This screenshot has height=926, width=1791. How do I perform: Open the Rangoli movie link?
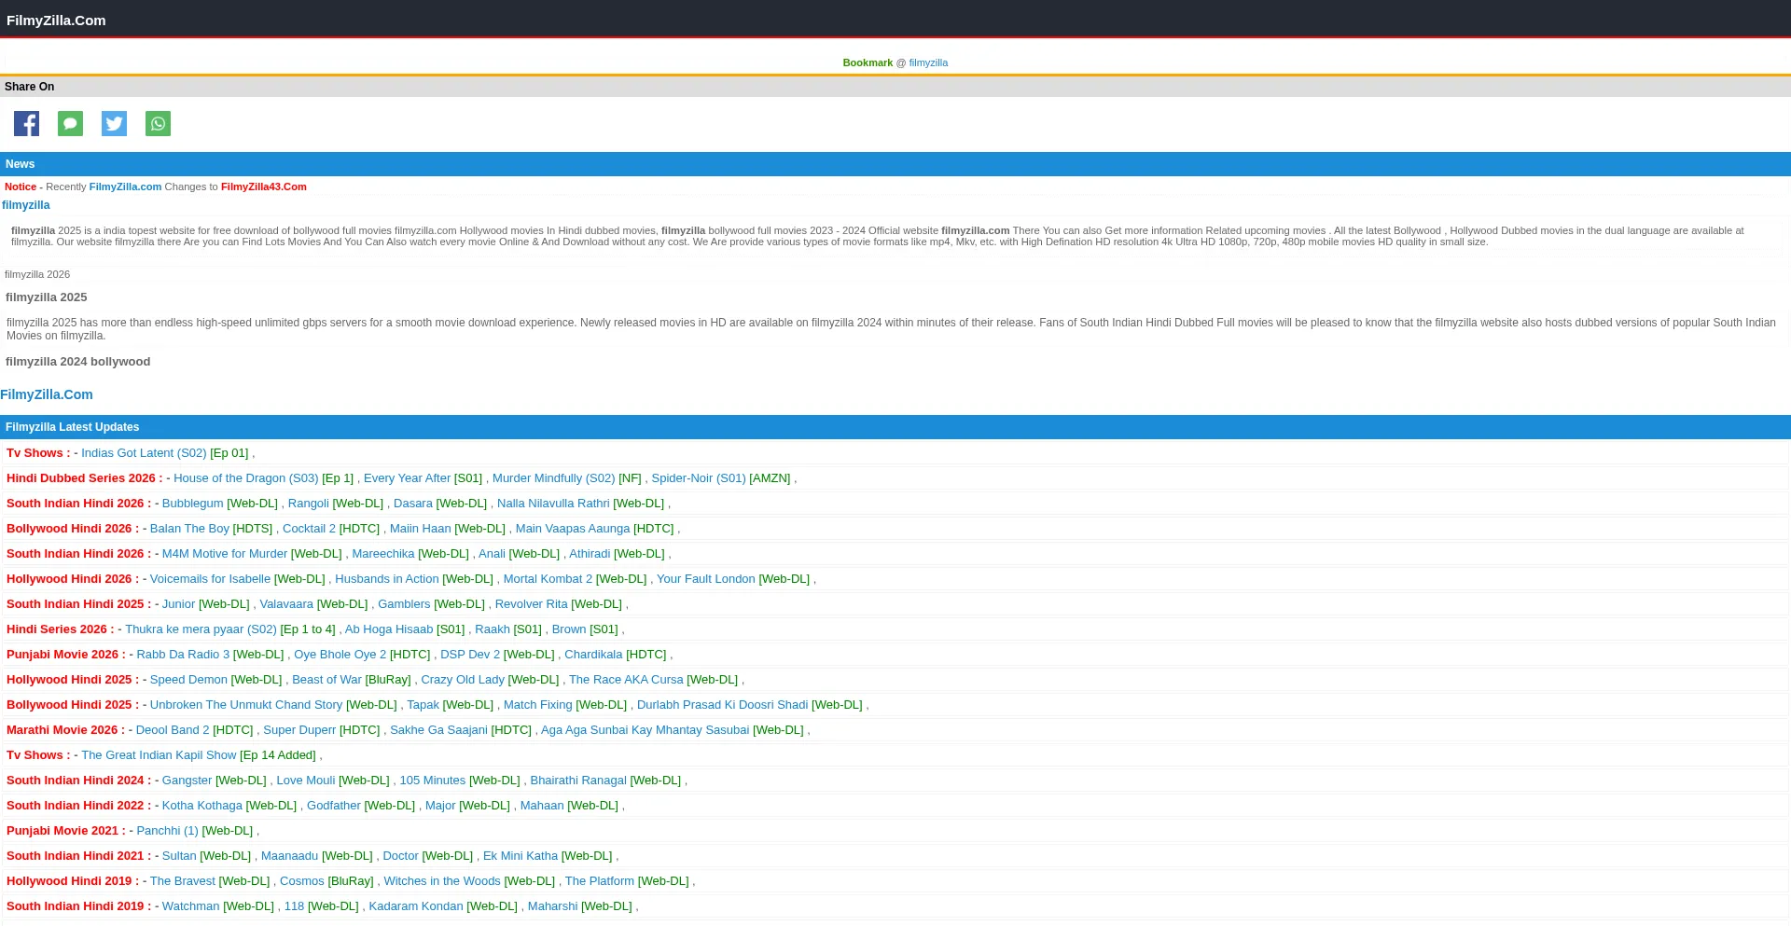point(309,504)
